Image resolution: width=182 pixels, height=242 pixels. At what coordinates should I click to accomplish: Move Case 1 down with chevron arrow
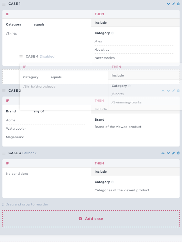point(168,4)
